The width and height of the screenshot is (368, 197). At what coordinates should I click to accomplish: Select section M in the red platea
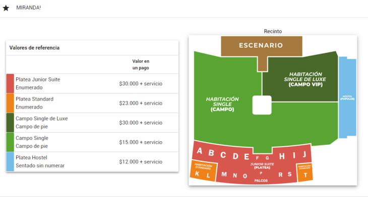224,174
